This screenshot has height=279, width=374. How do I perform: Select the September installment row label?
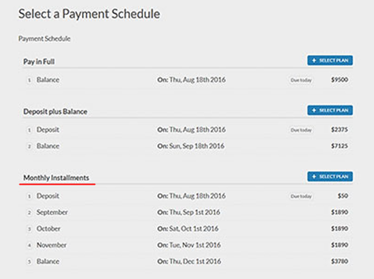[52, 213]
